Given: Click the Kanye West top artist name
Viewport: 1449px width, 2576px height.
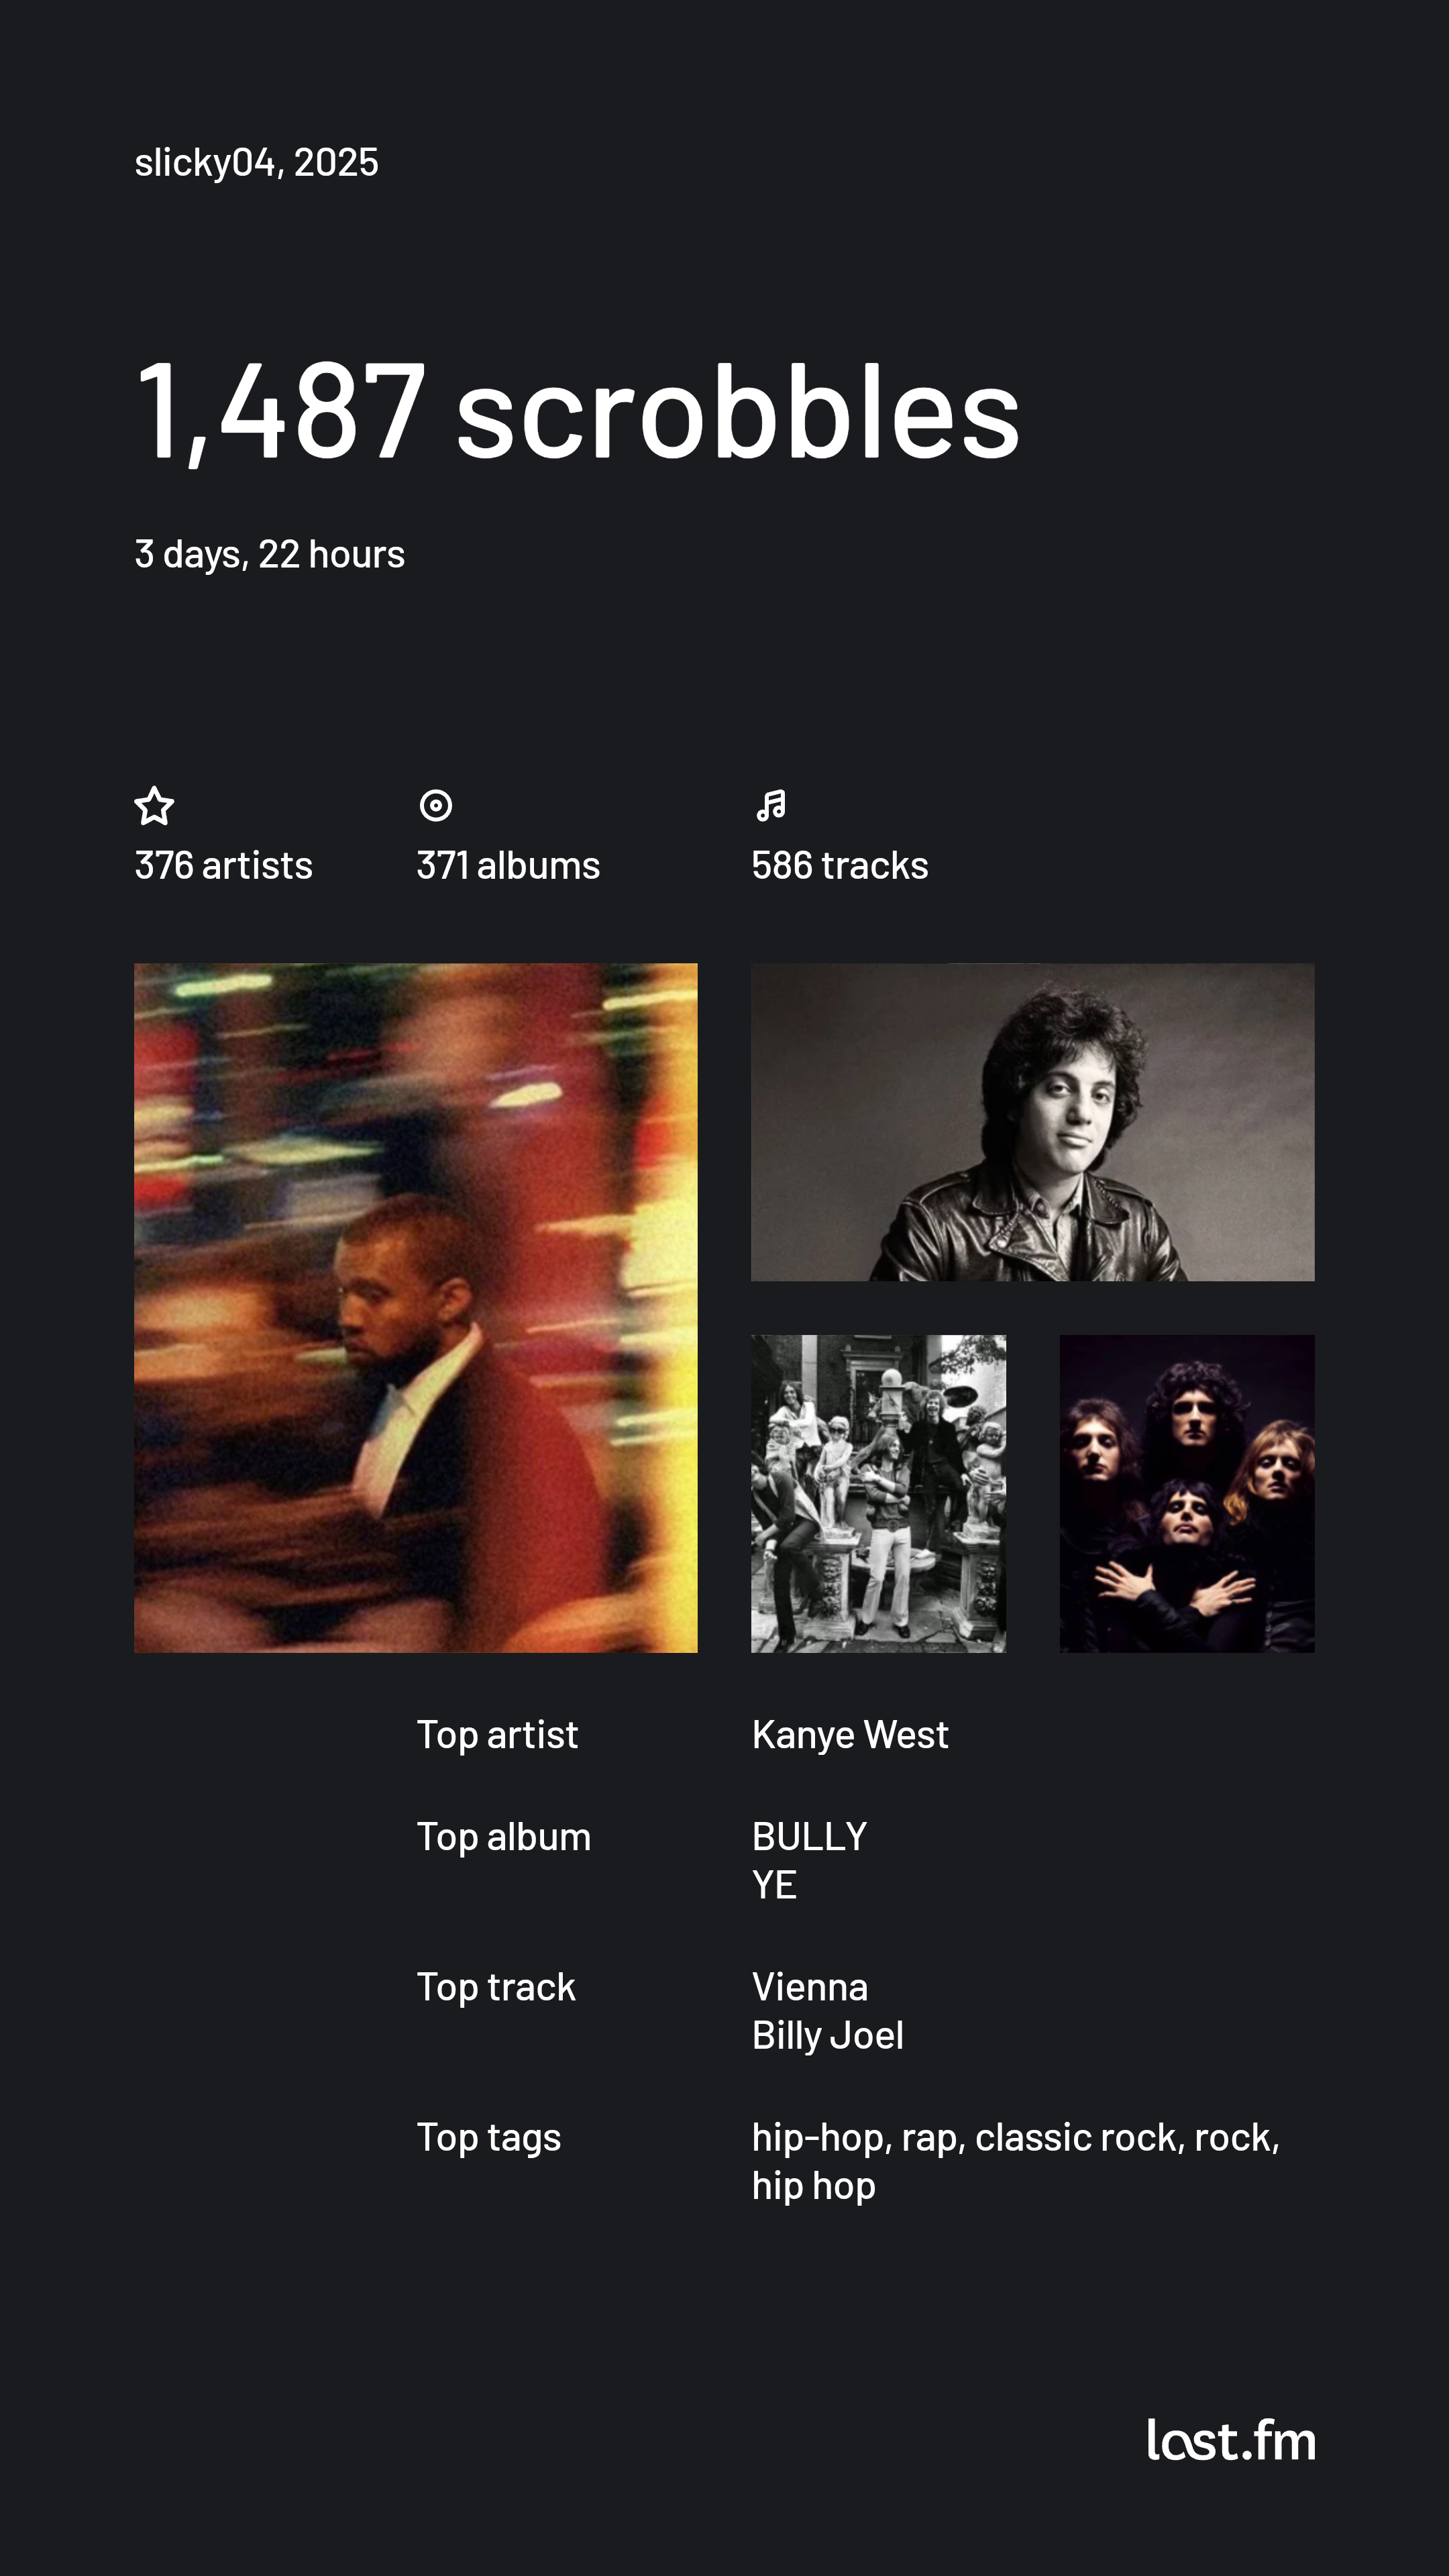Looking at the screenshot, I should click(x=850, y=1735).
